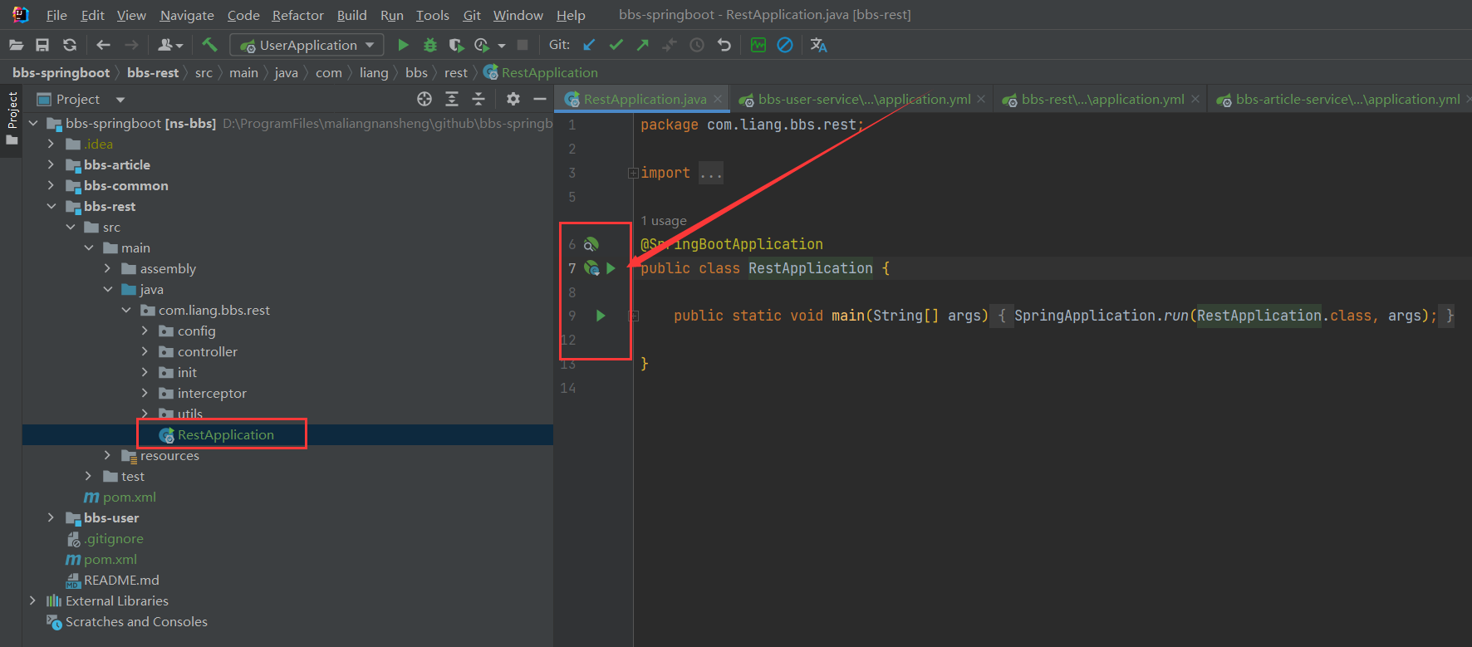Locate the opened file with the crosshair icon
Screen dimensions: 1472x647
[424, 99]
